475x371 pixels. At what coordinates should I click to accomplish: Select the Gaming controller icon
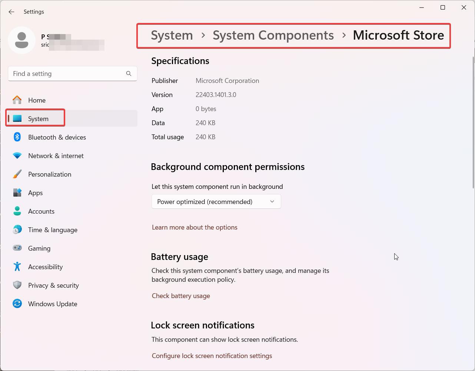(17, 248)
